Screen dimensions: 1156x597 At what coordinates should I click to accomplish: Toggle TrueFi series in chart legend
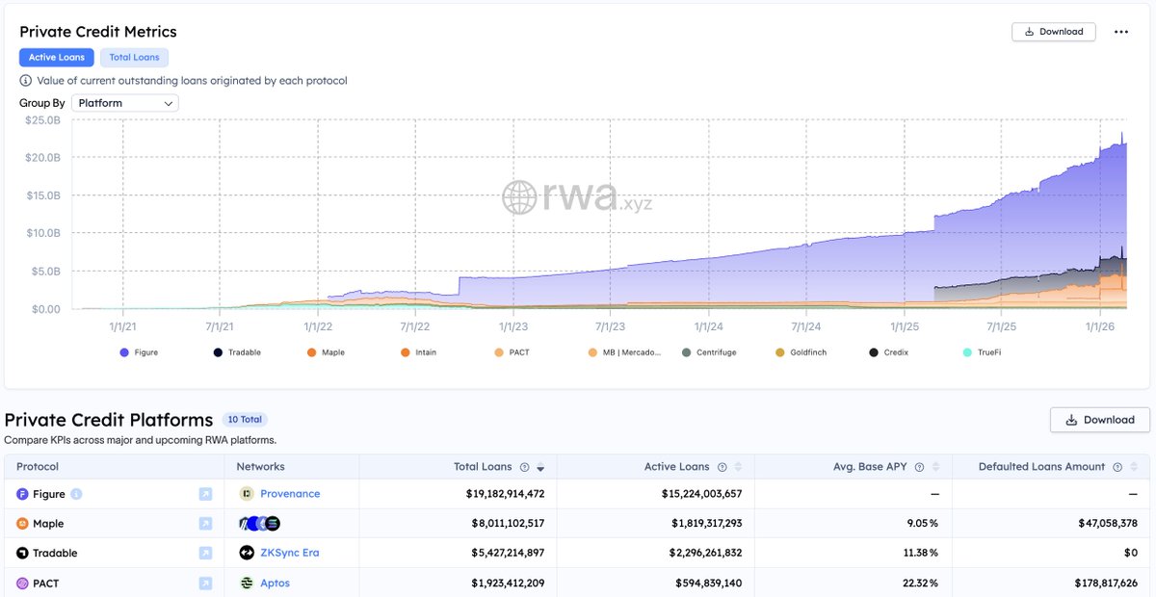982,352
